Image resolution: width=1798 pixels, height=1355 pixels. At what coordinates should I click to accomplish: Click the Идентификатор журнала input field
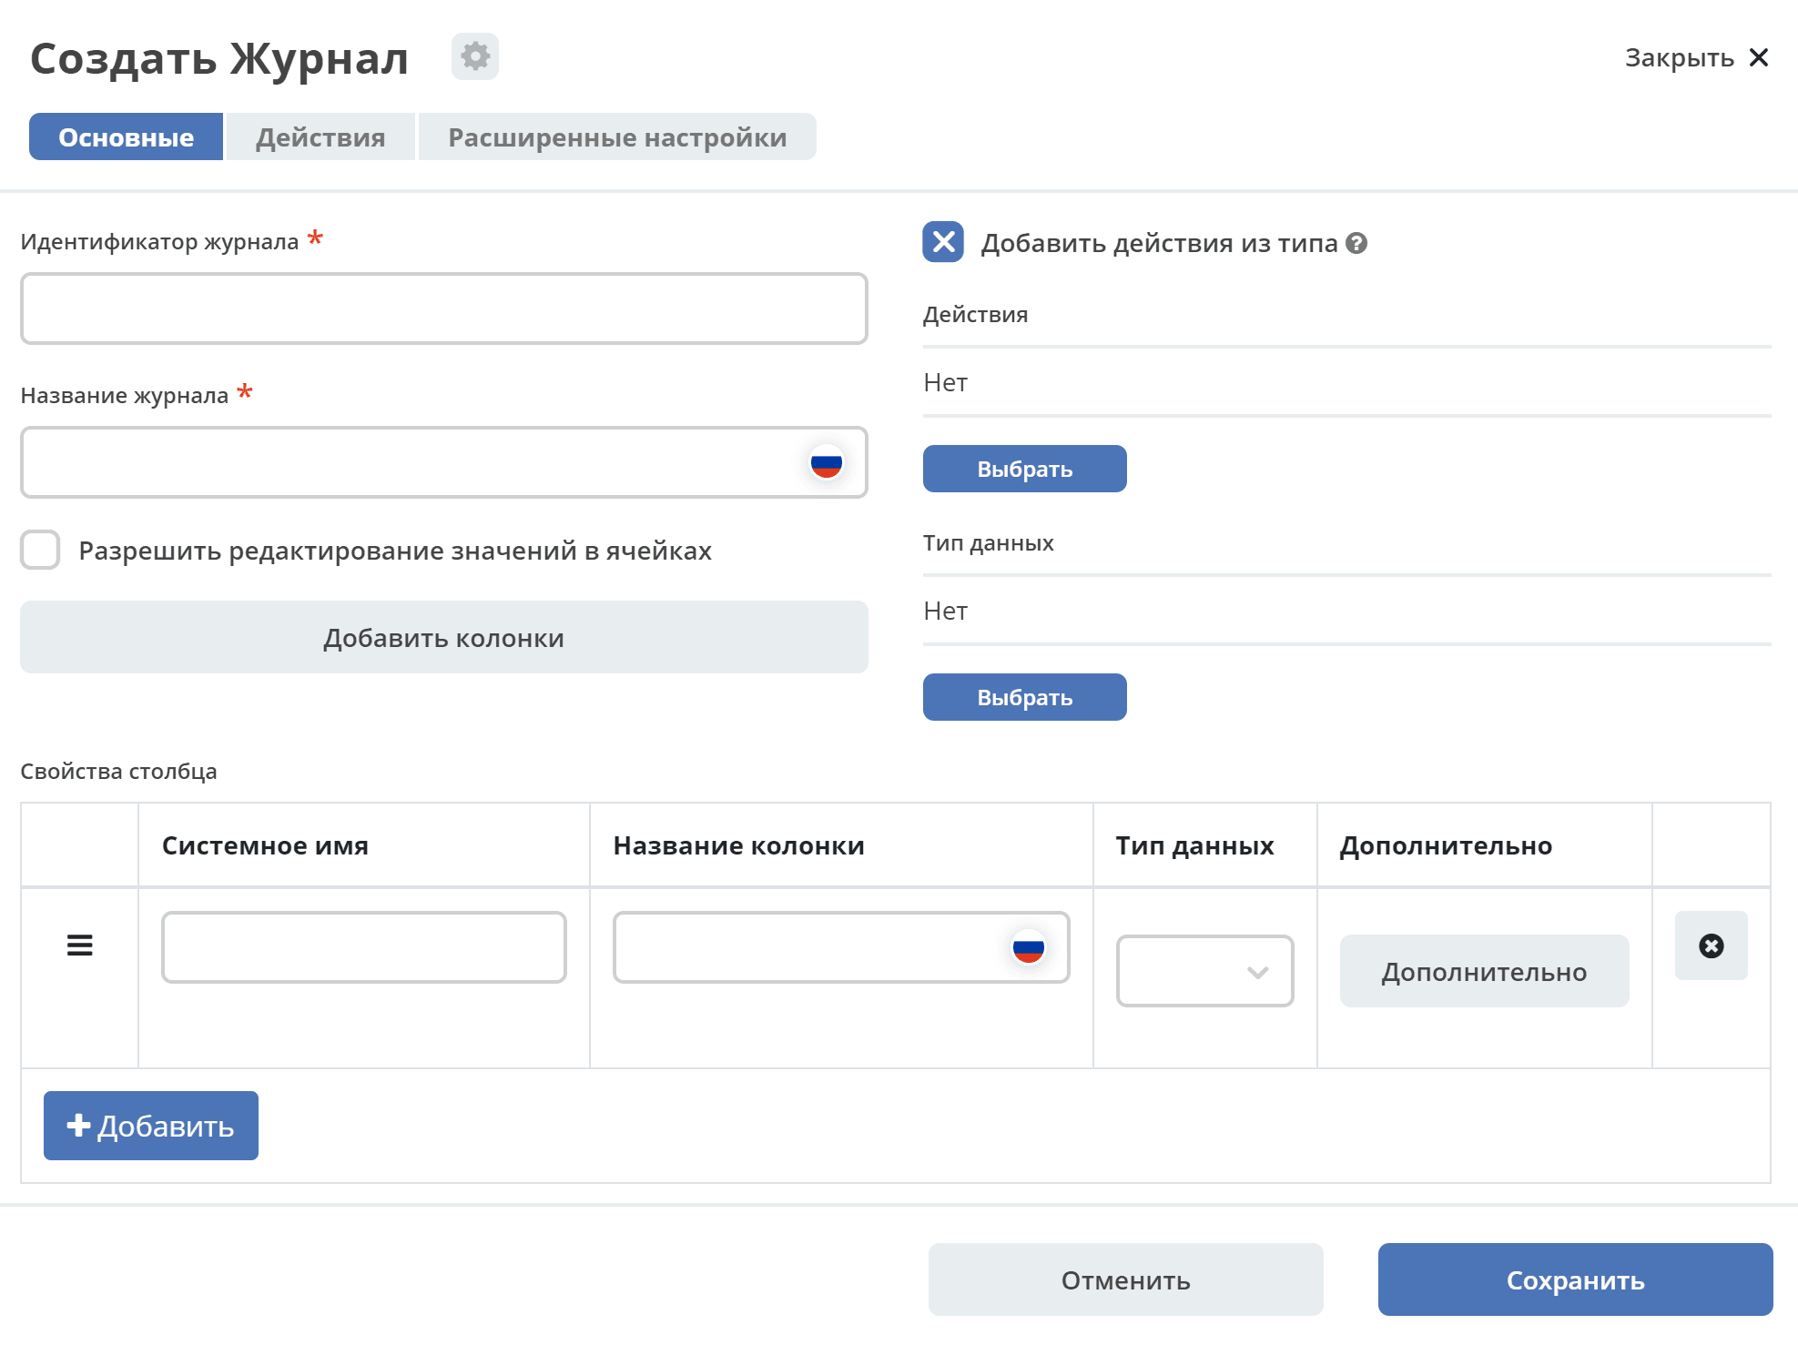pos(444,308)
